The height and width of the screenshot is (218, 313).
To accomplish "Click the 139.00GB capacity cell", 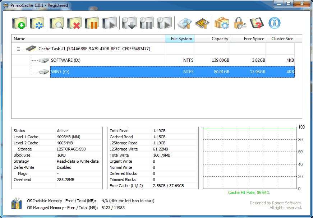I will tap(220, 60).
